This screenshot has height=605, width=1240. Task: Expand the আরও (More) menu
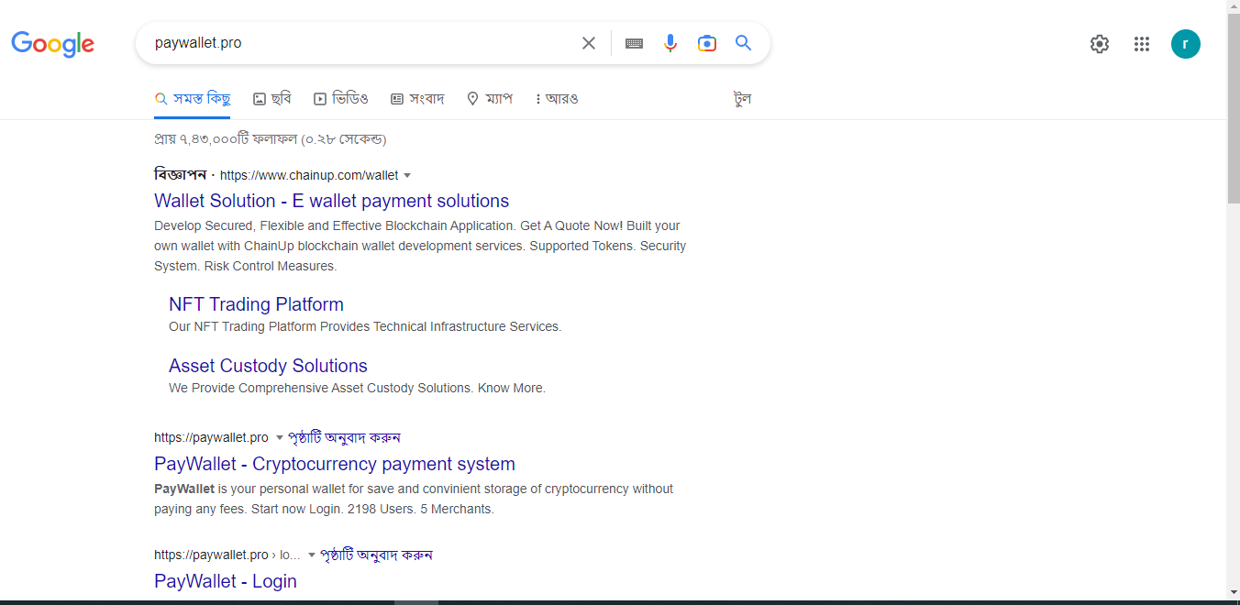(557, 99)
